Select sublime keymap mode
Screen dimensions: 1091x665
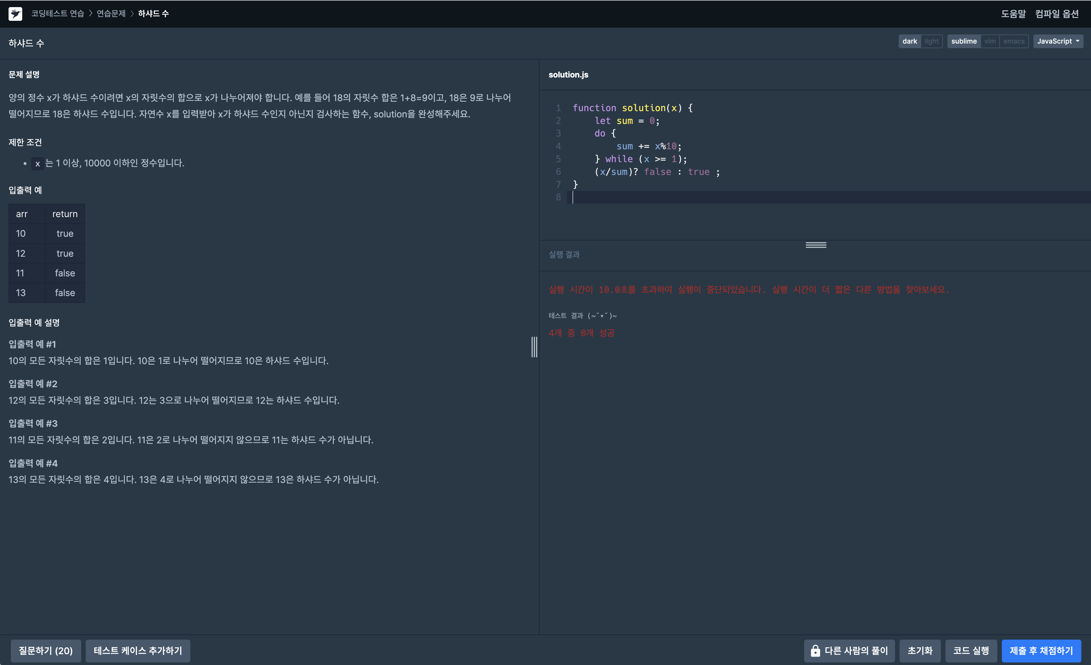click(x=963, y=41)
